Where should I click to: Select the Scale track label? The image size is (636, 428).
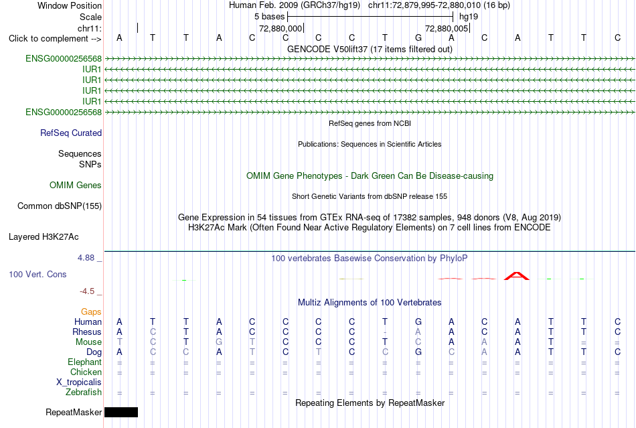point(90,17)
